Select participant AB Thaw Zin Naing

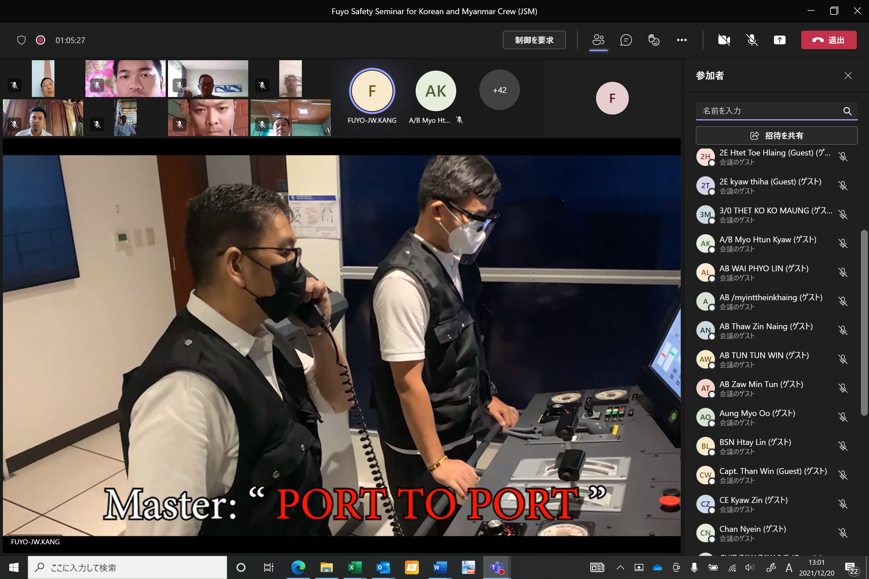(776, 331)
